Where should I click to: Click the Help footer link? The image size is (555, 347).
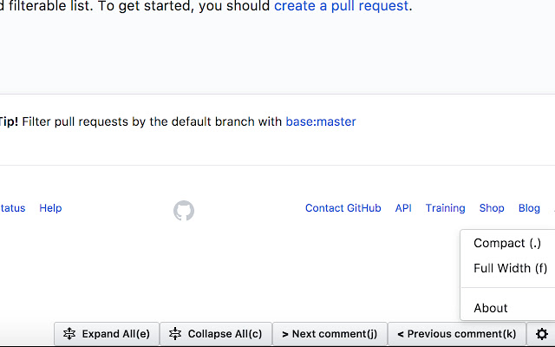point(50,208)
